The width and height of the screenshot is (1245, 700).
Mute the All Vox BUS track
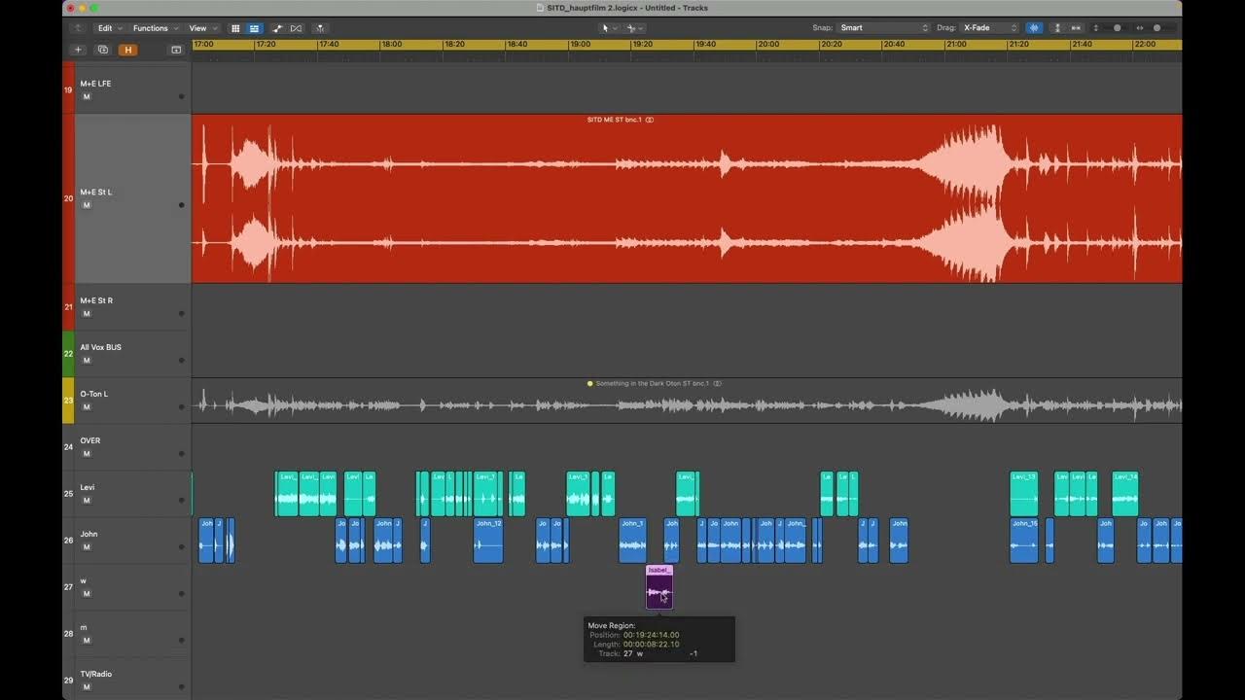86,361
